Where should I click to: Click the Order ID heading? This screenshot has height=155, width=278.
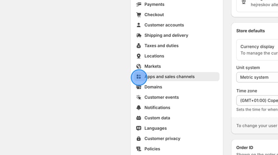pos(245,148)
